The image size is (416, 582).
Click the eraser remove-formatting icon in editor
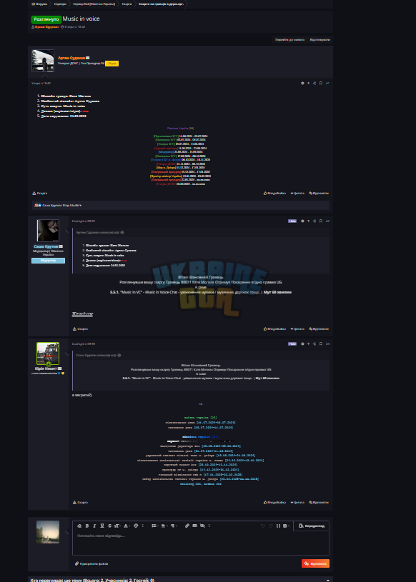pos(79,526)
